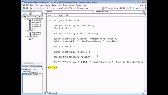
Task: Switch to Full Module View at code window bottom
Action: coord(47,92)
